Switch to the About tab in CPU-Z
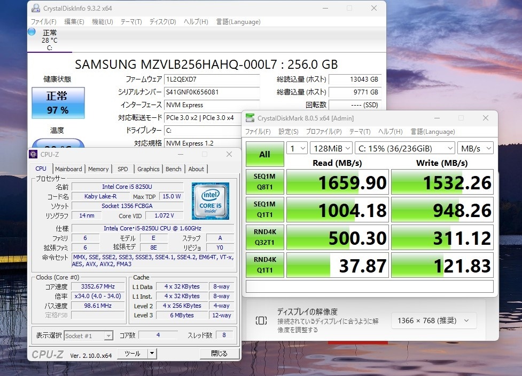Screen dimensions: 522x376 coord(196,169)
